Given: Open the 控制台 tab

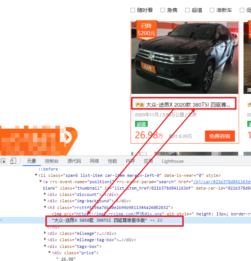Looking at the screenshot, I should [52, 161].
